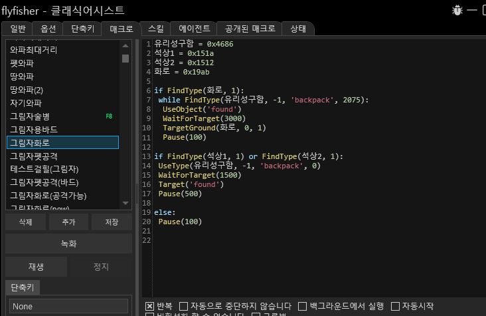Viewport: 486px width, 316px height.
Task: Switch to the 스킬 tab
Action: 155,29
